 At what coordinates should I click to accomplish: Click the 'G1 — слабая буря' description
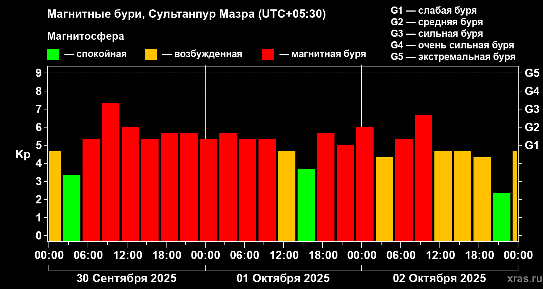[x=434, y=10]
